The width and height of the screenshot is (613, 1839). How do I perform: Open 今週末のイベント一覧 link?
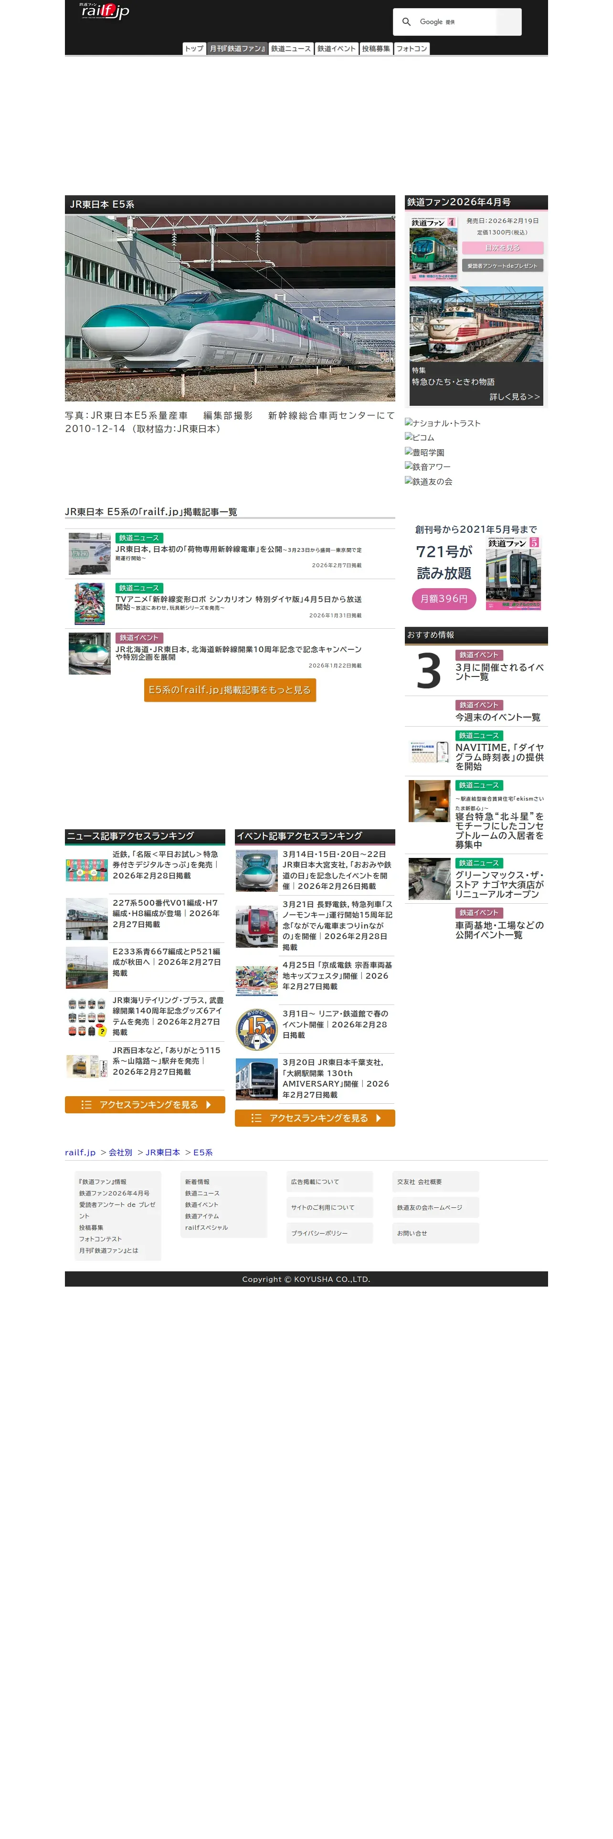pyautogui.click(x=497, y=717)
